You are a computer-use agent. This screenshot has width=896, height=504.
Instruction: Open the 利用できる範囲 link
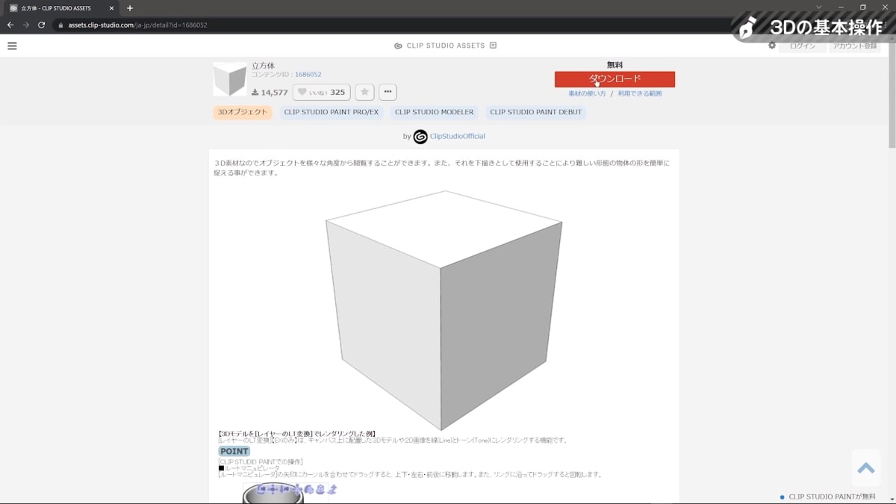click(640, 94)
